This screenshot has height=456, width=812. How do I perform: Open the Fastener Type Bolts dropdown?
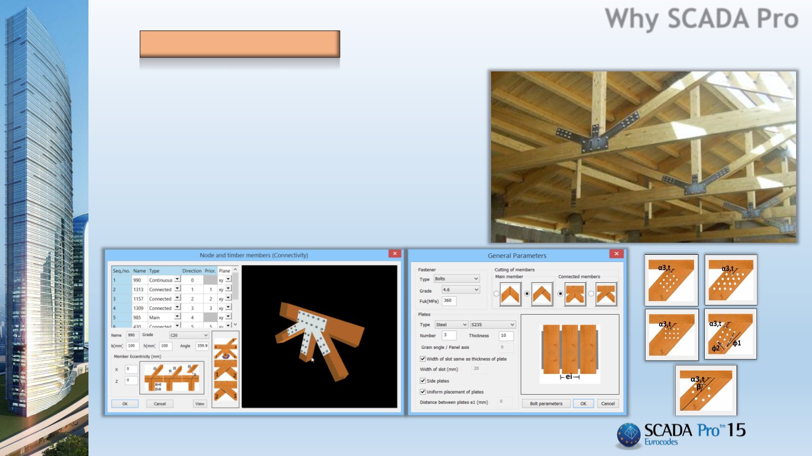tap(456, 279)
